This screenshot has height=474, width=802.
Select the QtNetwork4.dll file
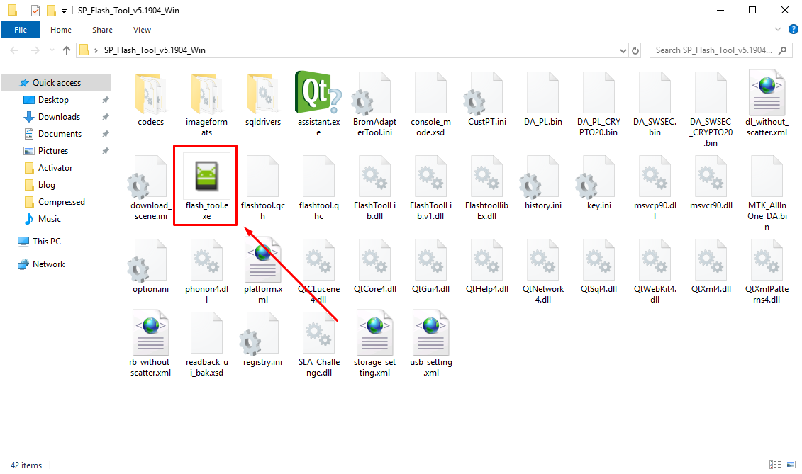pos(542,272)
